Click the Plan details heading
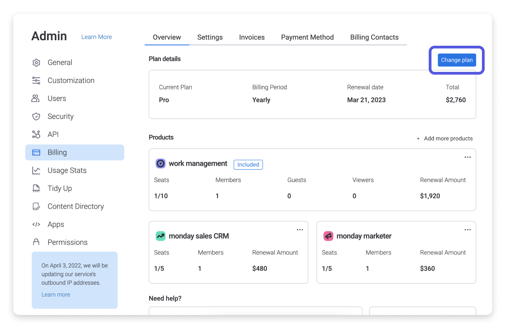 165,59
